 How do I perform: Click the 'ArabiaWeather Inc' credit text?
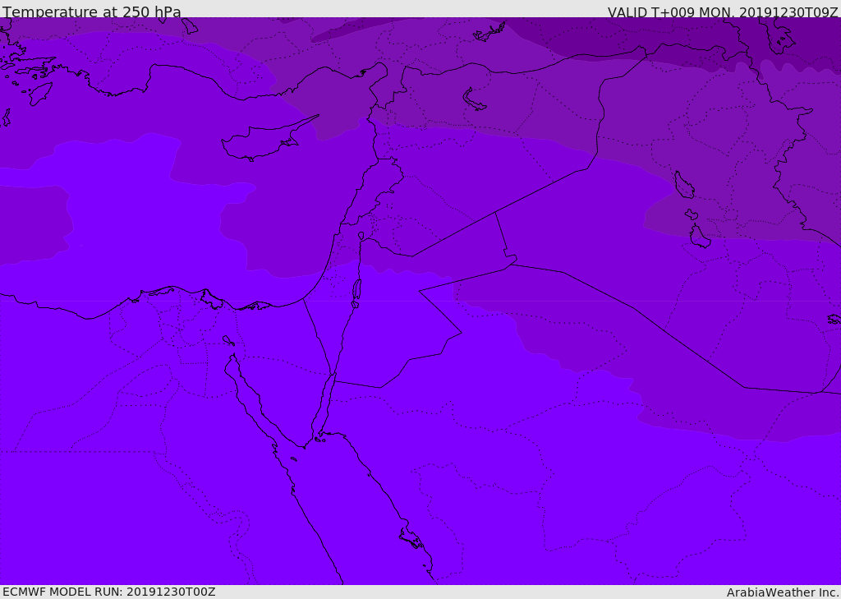click(783, 592)
